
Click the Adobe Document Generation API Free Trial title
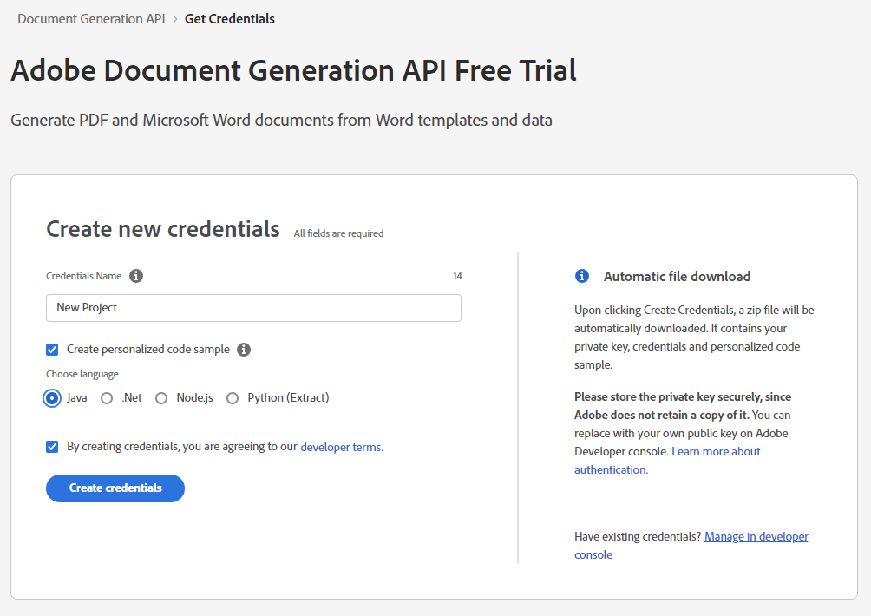(293, 70)
